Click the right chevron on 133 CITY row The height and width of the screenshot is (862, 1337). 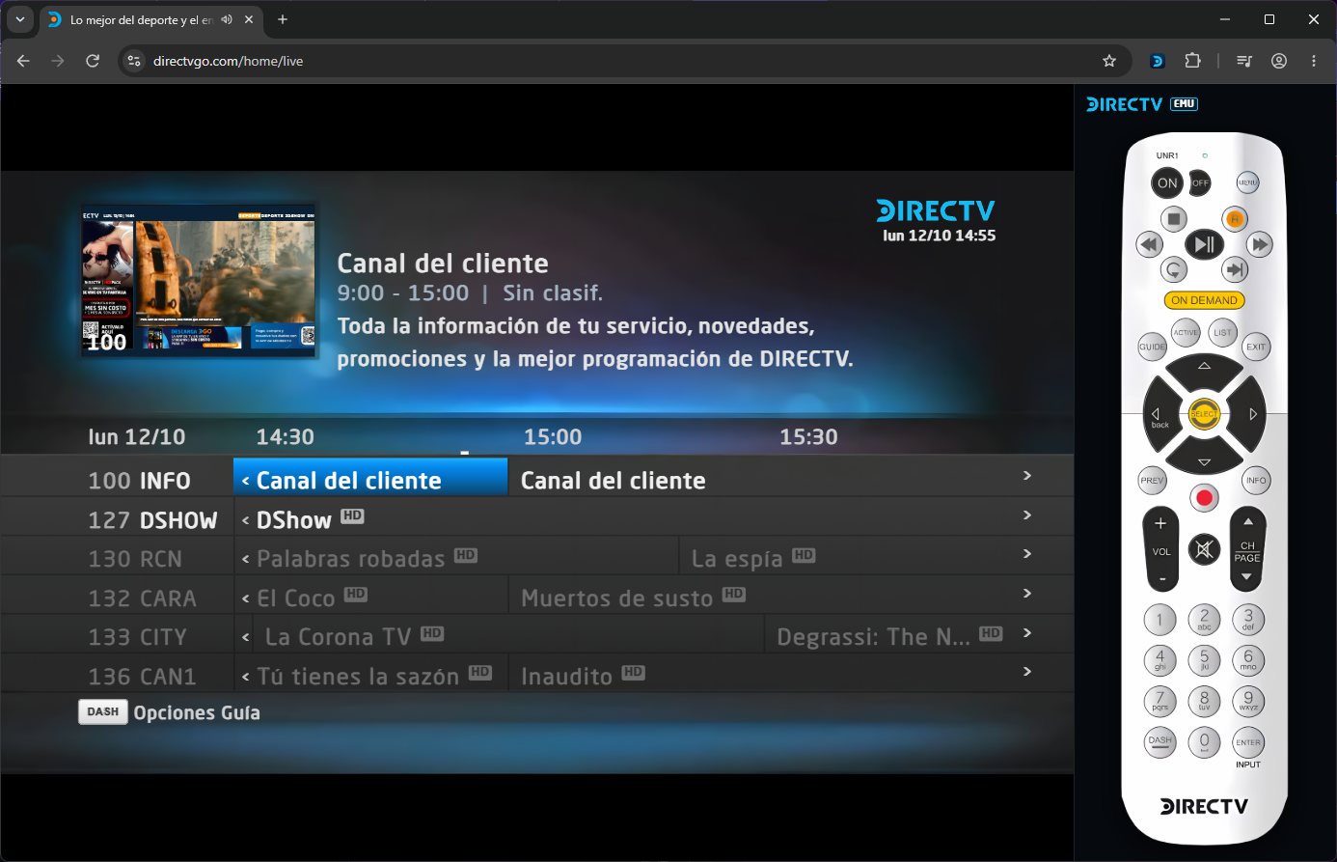(x=1027, y=633)
